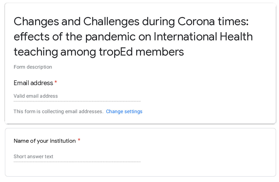Click "This form is collecting email addresses" notice
The height and width of the screenshot is (182, 279).
58,111
